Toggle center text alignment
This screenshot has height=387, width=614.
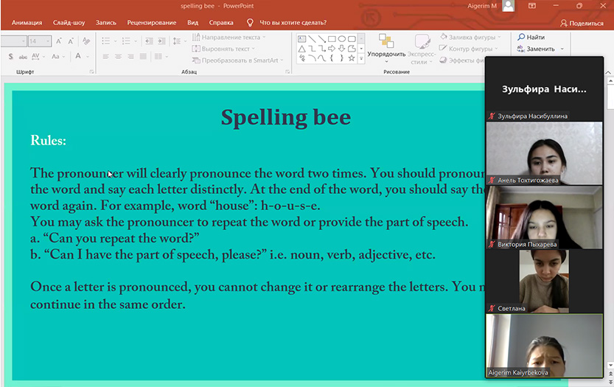pos(117,57)
